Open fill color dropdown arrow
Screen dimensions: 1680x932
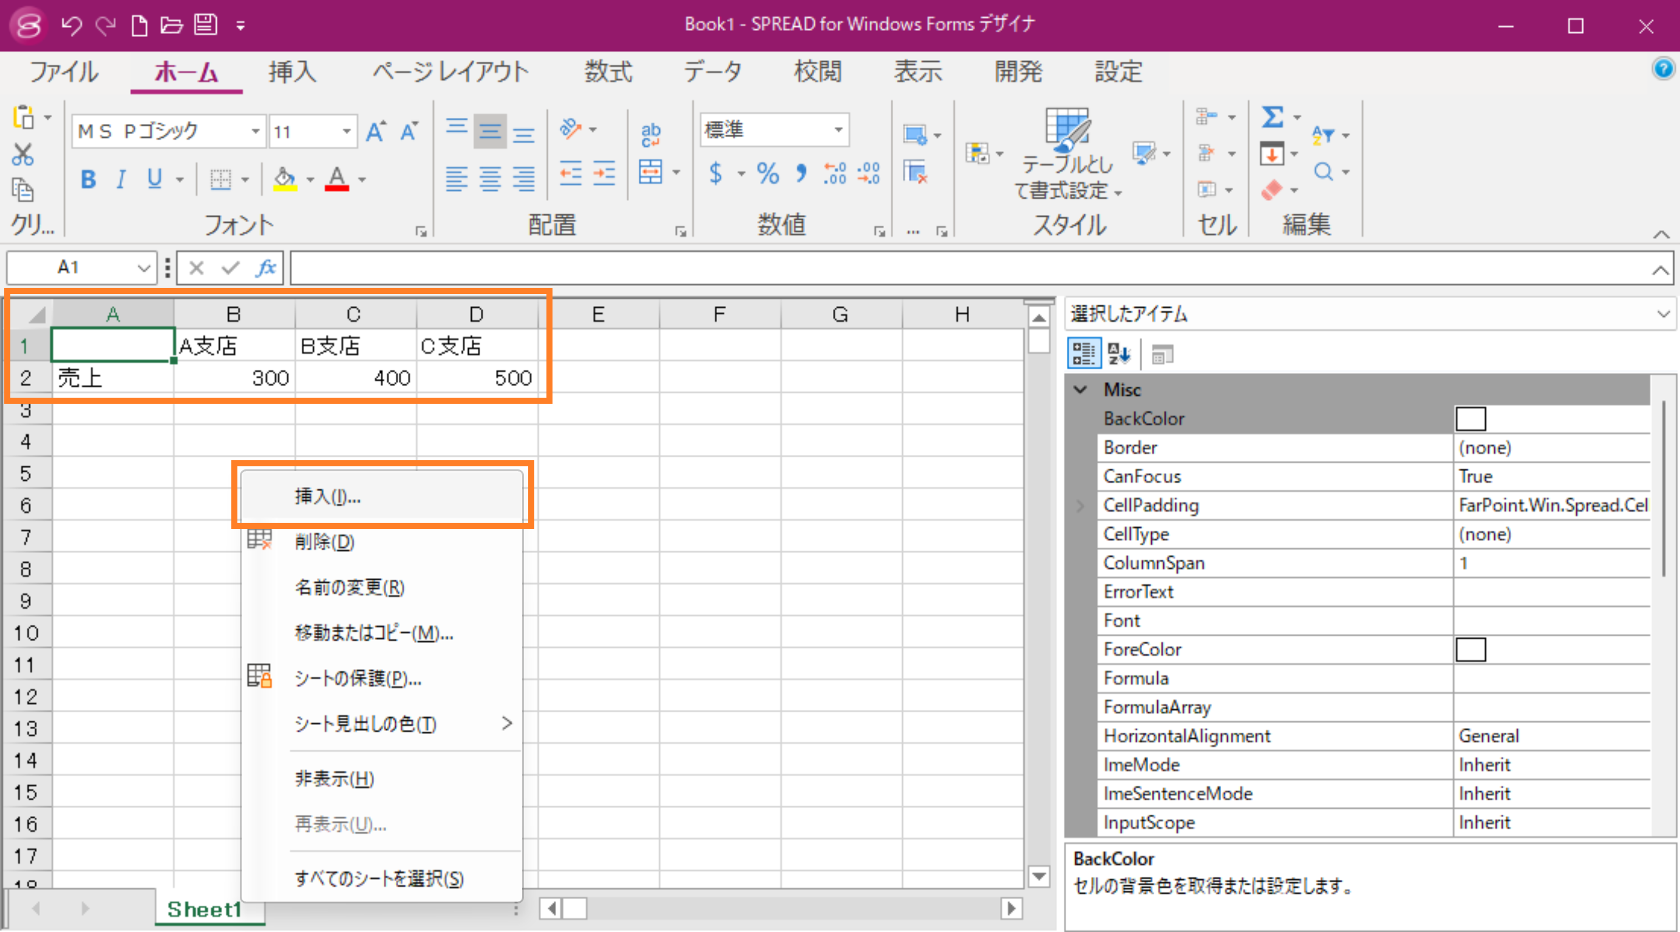point(310,179)
